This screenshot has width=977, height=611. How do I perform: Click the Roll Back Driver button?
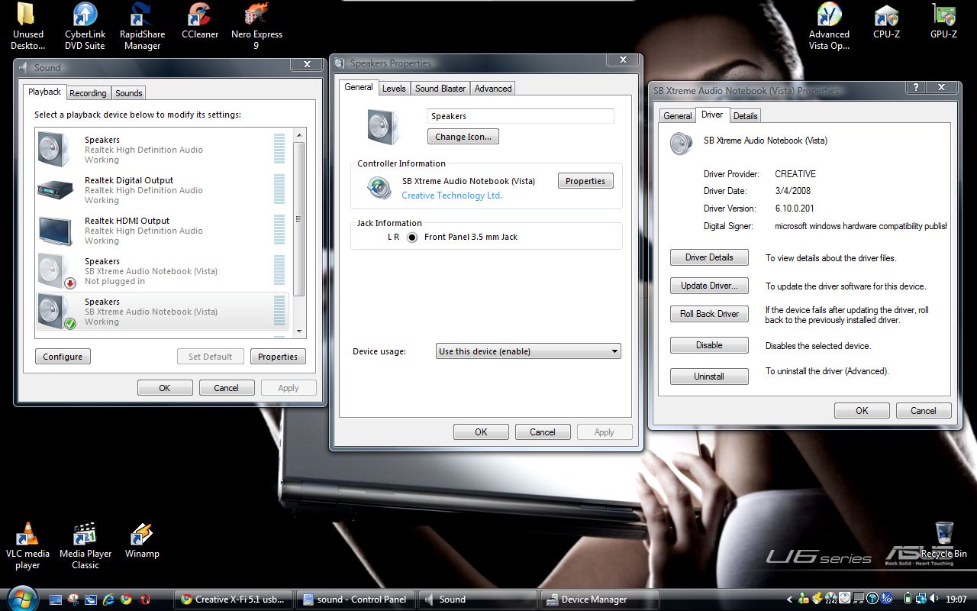(x=709, y=314)
